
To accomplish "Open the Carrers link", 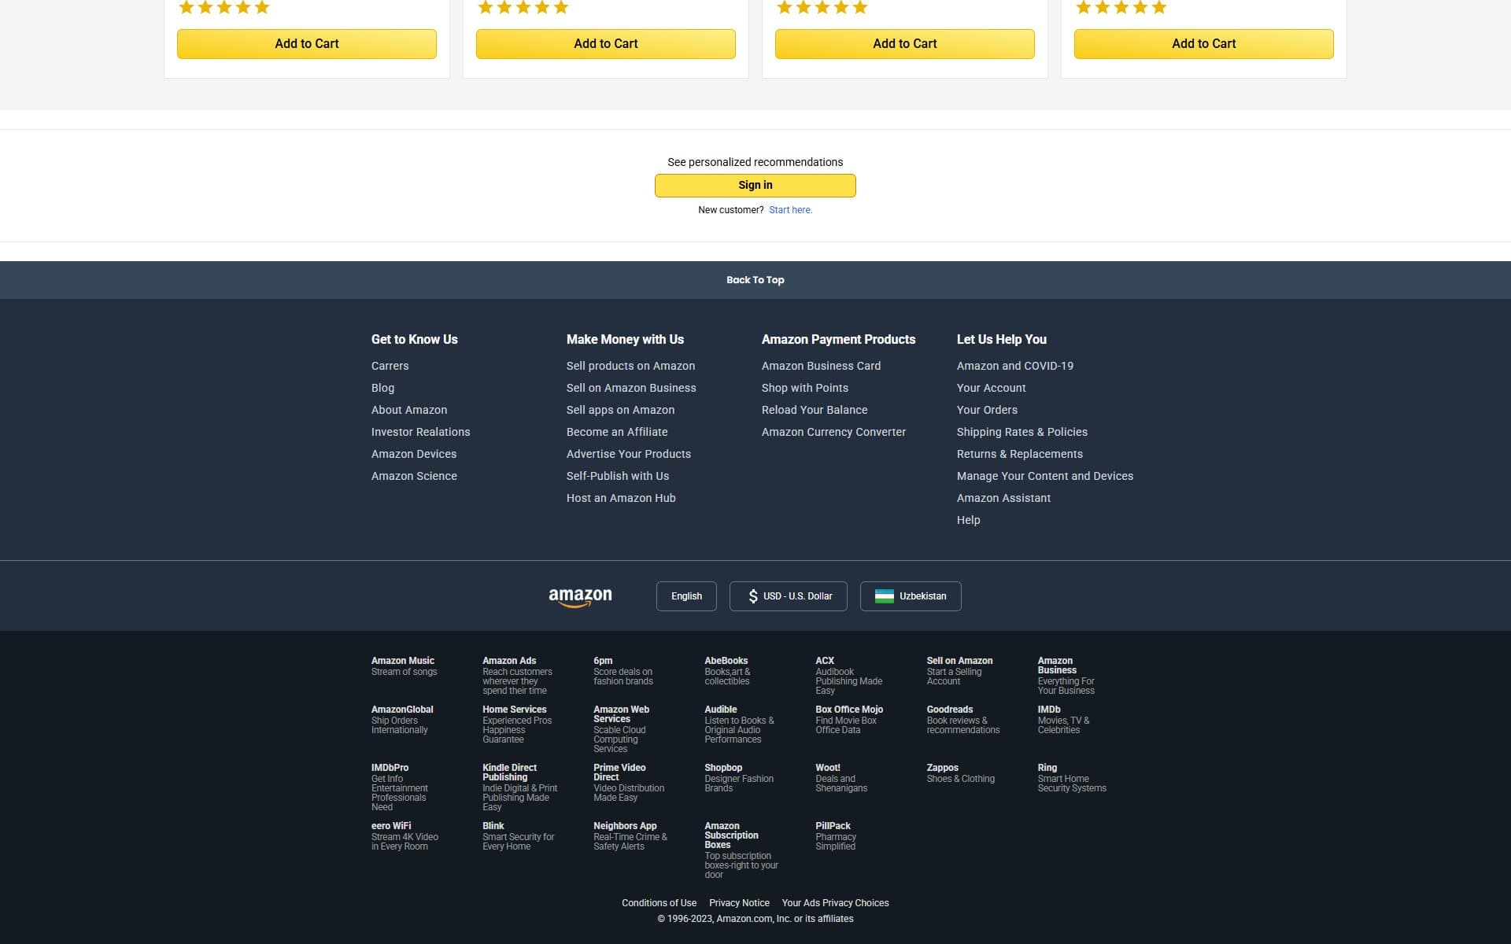I will coord(390,366).
